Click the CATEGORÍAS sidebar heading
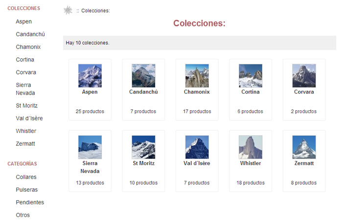 tap(22, 164)
